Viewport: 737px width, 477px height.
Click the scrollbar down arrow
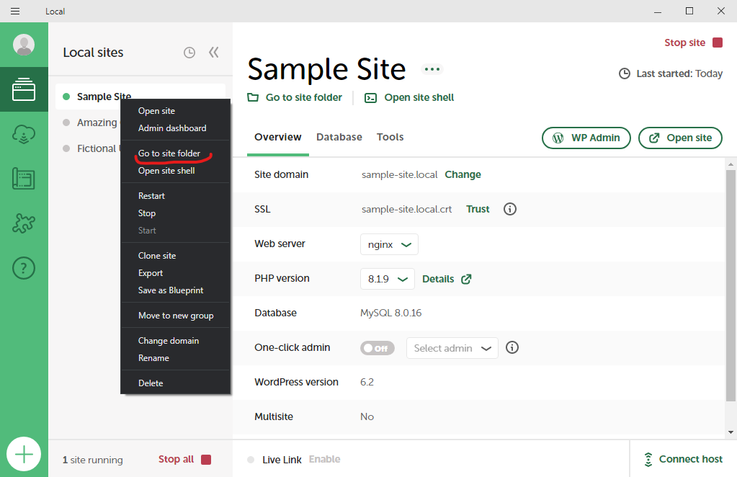731,432
